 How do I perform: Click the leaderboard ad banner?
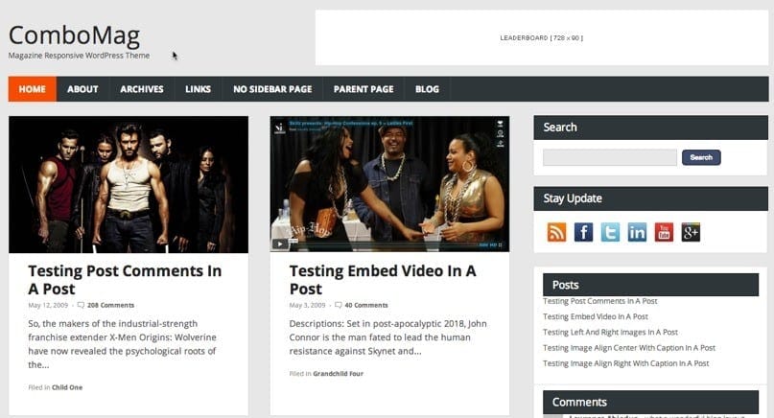tap(542, 37)
